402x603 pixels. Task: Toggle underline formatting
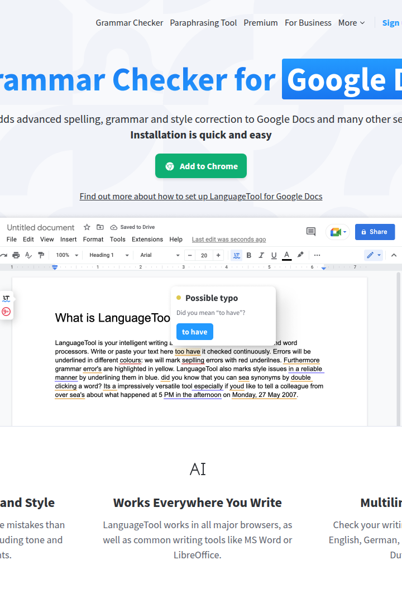coord(274,255)
